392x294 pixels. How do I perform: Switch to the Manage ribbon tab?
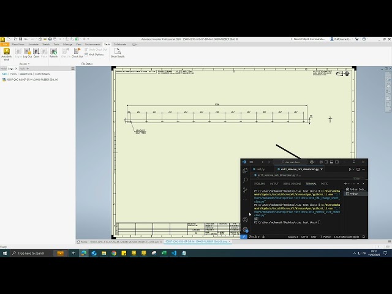click(67, 44)
